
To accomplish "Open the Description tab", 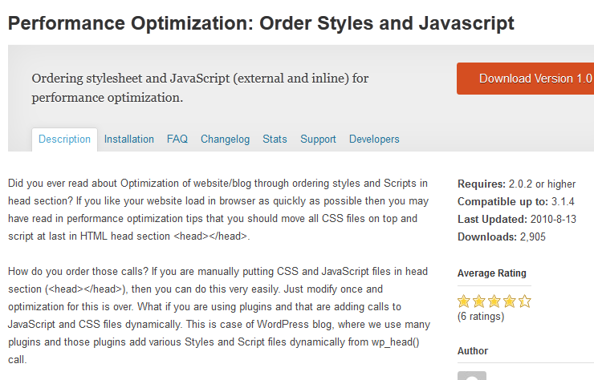I will [64, 139].
